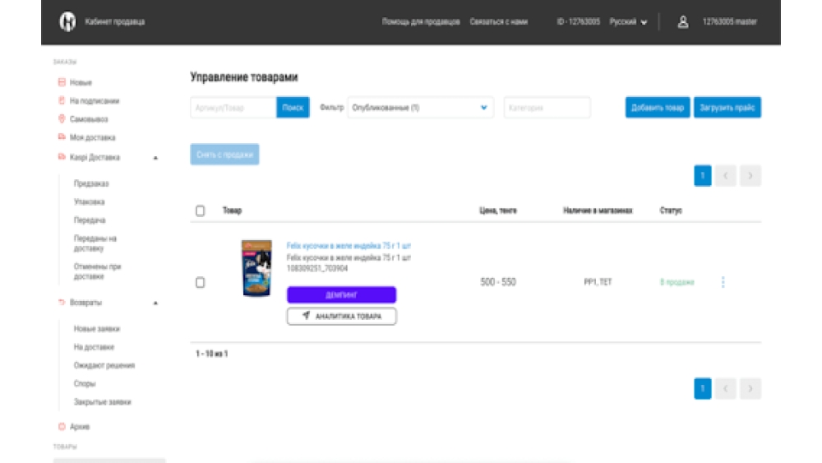Open На доставке returns item
Viewport: 822px width, 463px height.
(94, 347)
